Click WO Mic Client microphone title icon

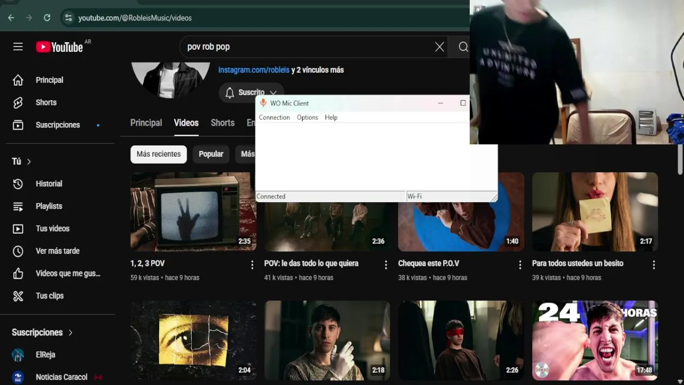(x=262, y=103)
